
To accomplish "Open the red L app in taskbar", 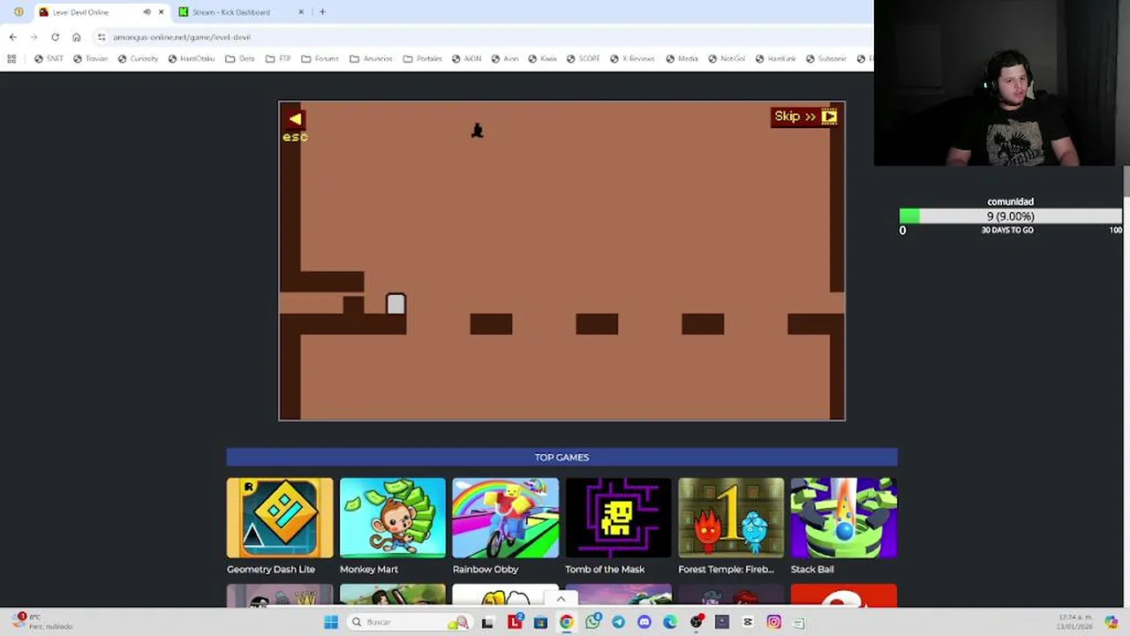I will click(x=515, y=622).
